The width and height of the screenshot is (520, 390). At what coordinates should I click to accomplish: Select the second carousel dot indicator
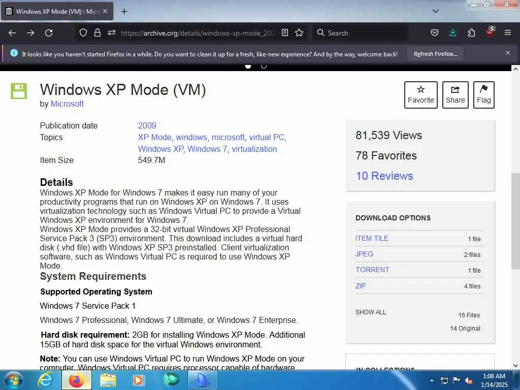(x=264, y=66)
